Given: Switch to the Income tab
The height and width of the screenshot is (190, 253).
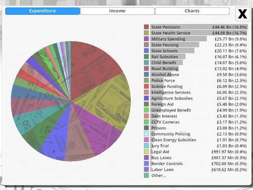Looking at the screenshot, I should tap(117, 11).
